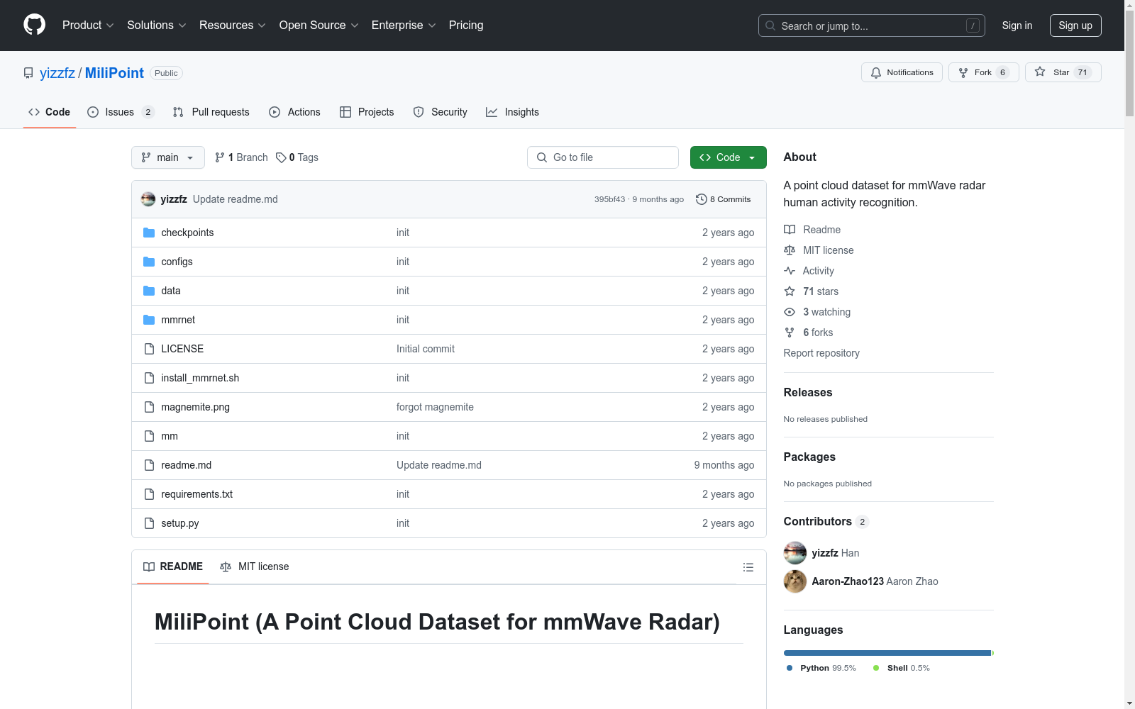Open the Insights tab

(x=512, y=112)
